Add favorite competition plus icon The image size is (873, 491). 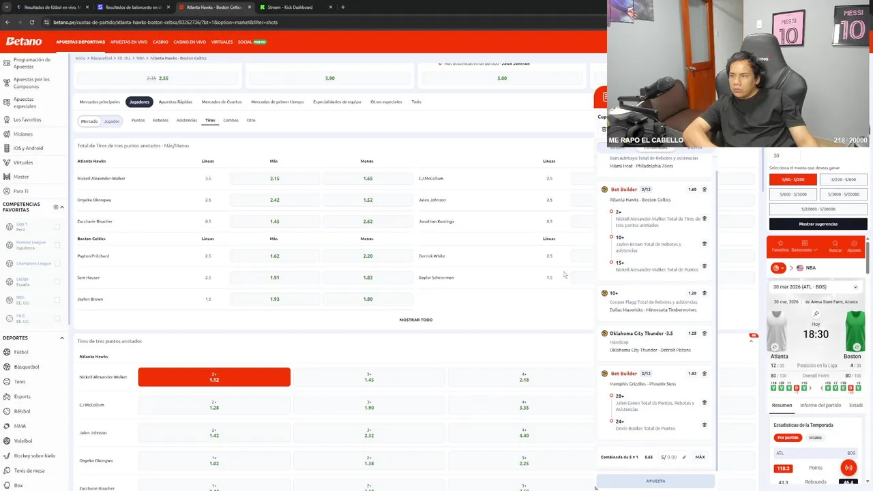coord(56,207)
